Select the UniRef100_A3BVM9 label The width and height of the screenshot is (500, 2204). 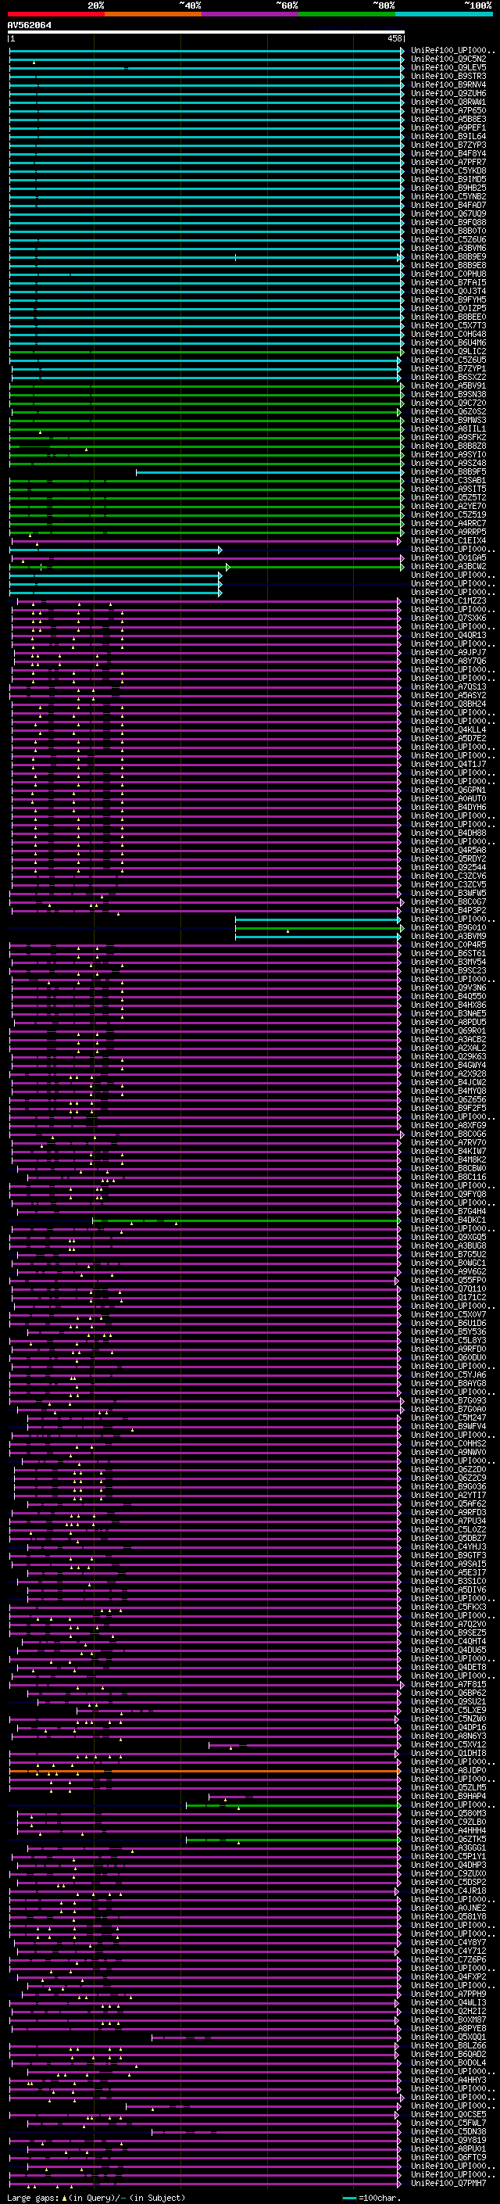tap(448, 935)
